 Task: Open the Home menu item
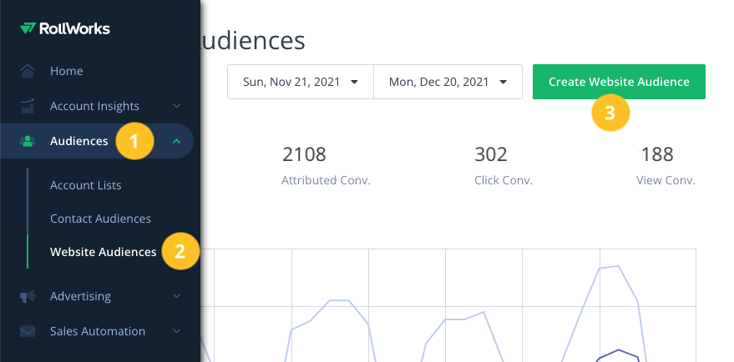tap(67, 71)
